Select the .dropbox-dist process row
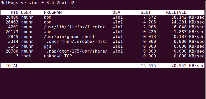 click(102, 42)
